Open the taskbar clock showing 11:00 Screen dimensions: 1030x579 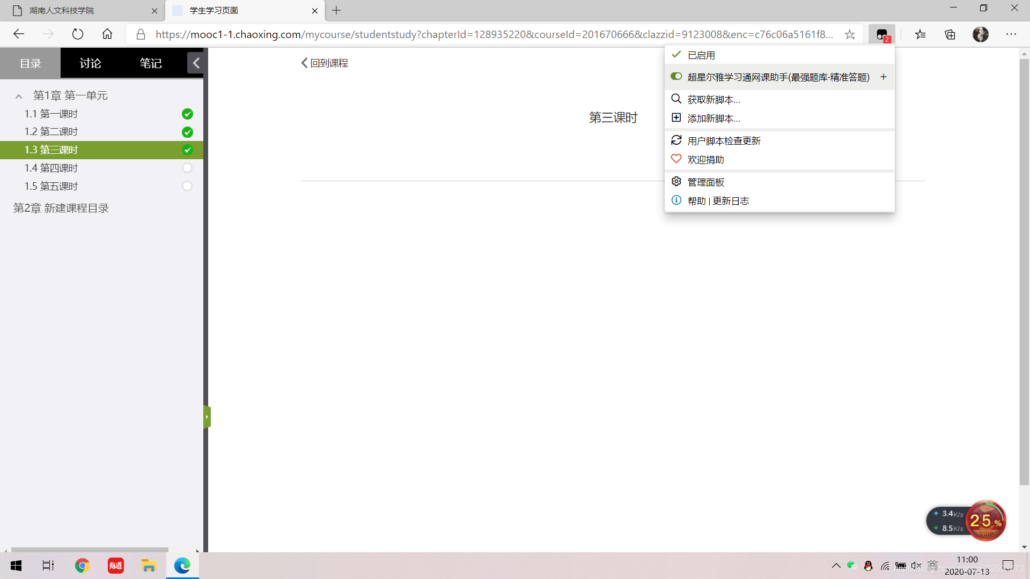pos(967,566)
